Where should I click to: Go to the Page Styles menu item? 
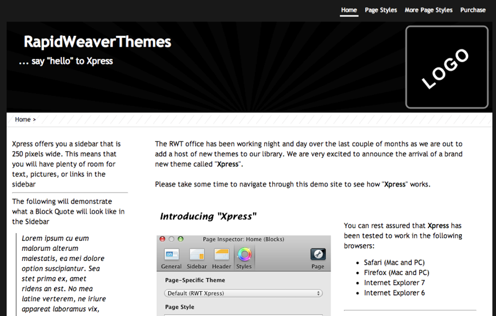381,10
